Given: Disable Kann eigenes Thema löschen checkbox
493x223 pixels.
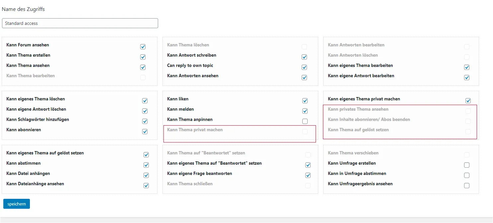Looking at the screenshot, I should click(x=145, y=101).
